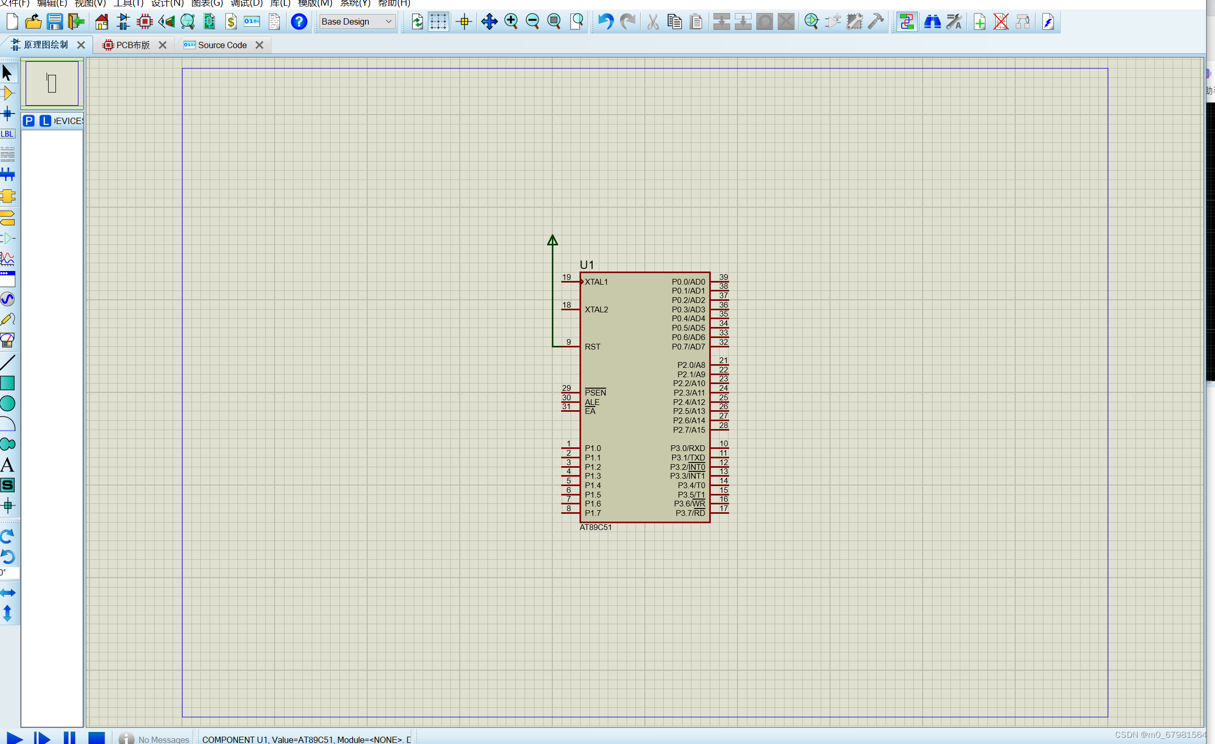Click the rotation angle input field
The height and width of the screenshot is (744, 1215).
pyautogui.click(x=9, y=572)
